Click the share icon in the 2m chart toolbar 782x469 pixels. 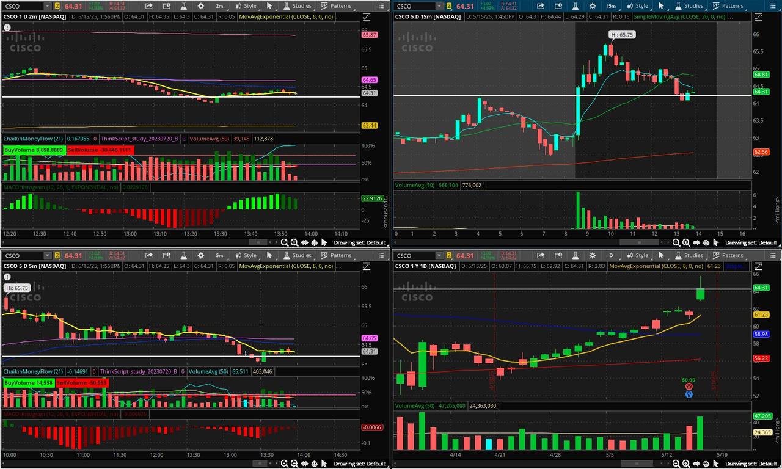click(x=149, y=6)
